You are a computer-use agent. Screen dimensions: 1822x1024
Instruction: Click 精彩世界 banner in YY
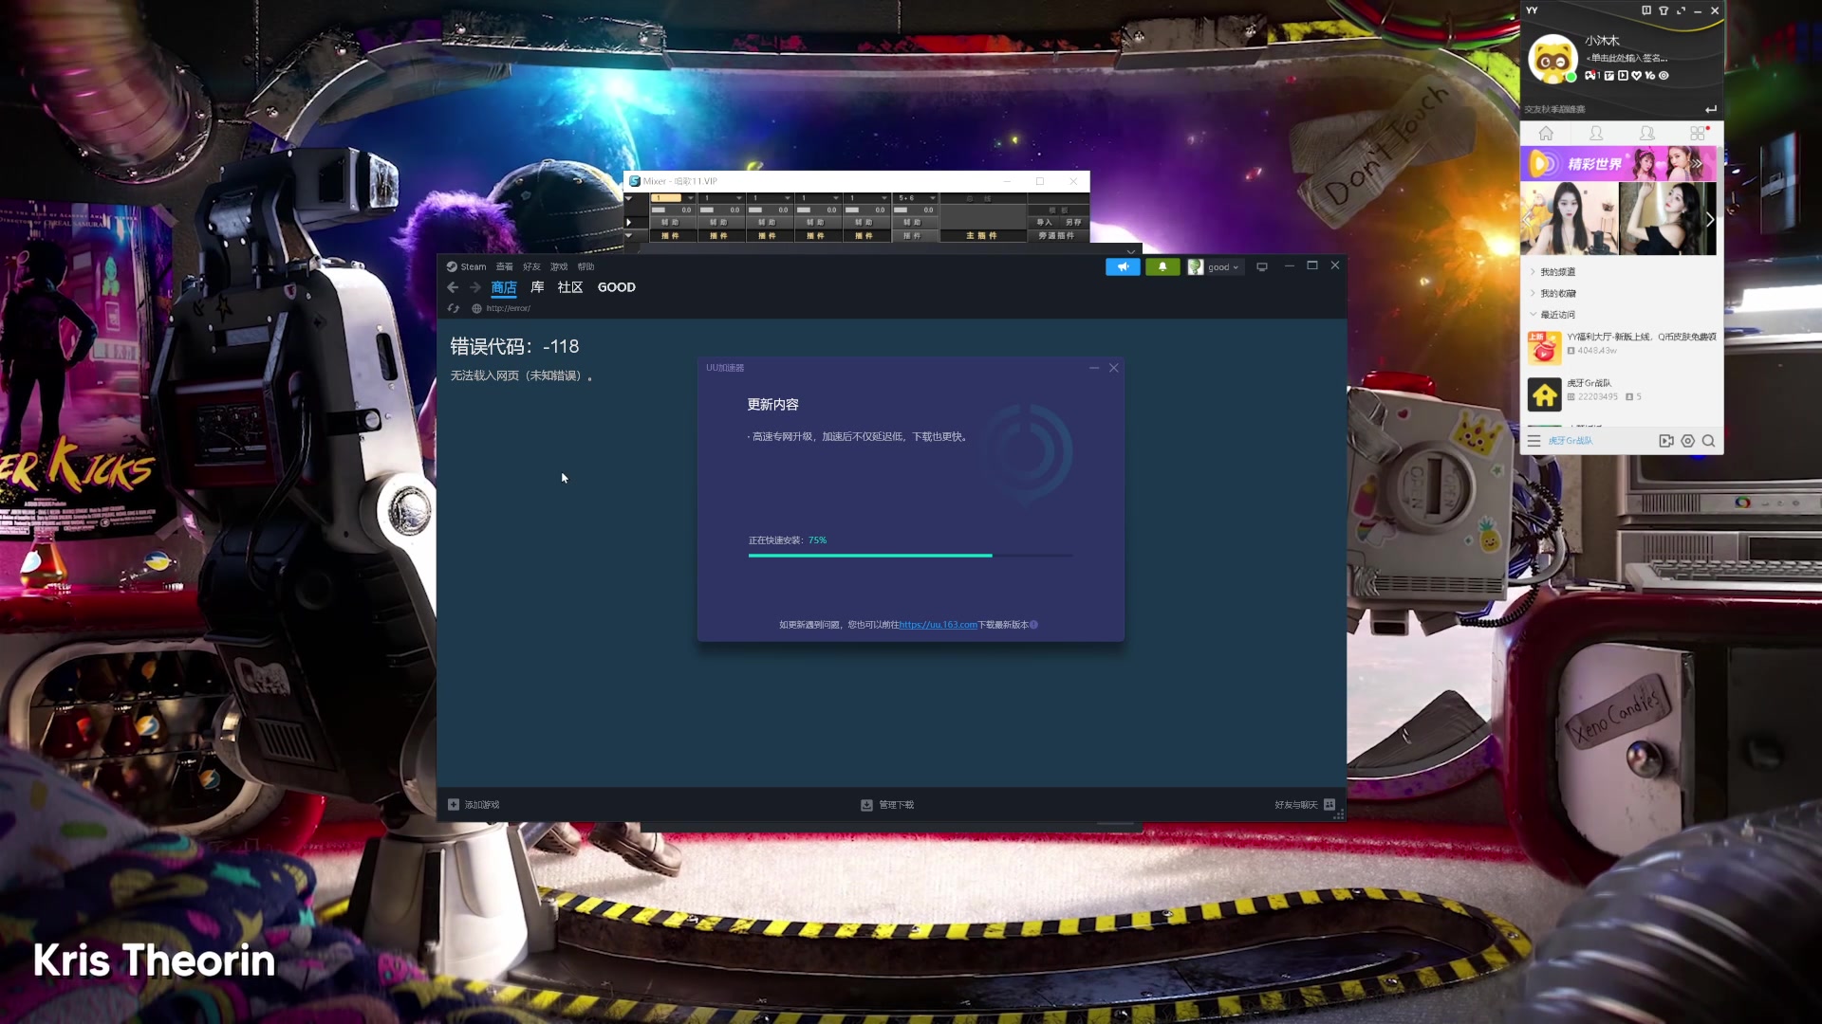(1618, 164)
